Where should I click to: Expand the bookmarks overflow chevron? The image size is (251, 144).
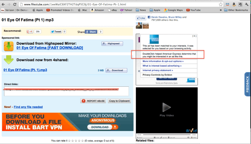point(221,10)
